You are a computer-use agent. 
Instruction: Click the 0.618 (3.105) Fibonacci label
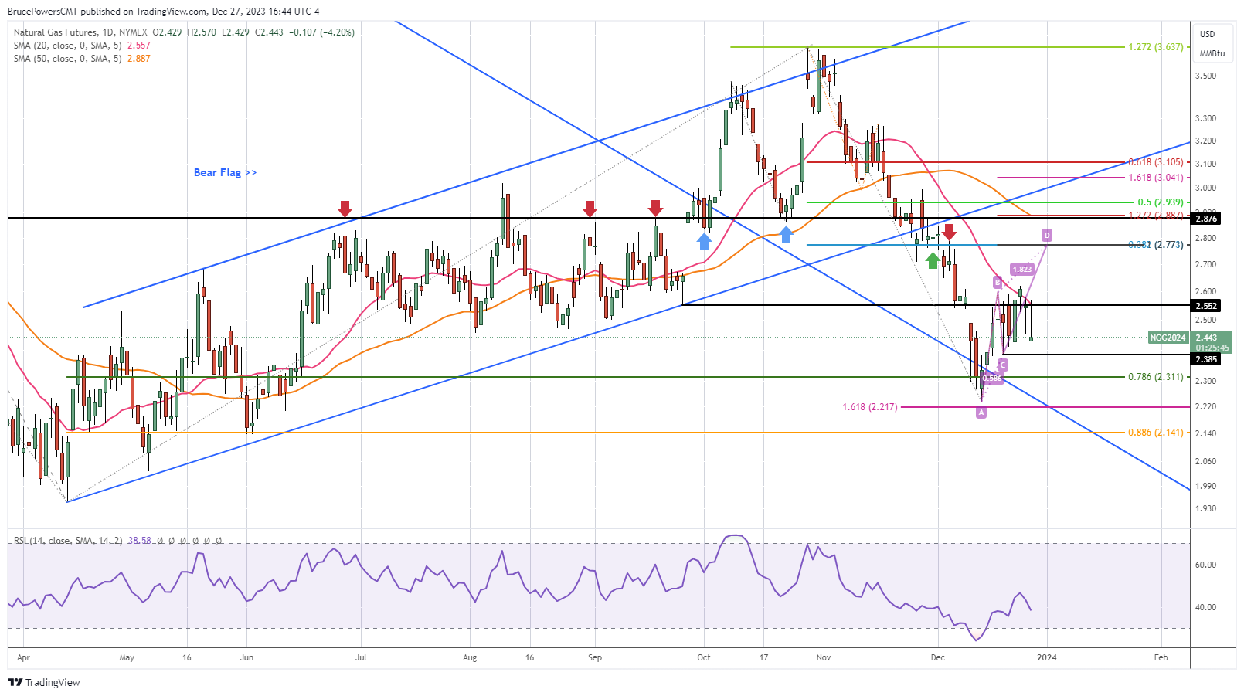(x=1156, y=162)
